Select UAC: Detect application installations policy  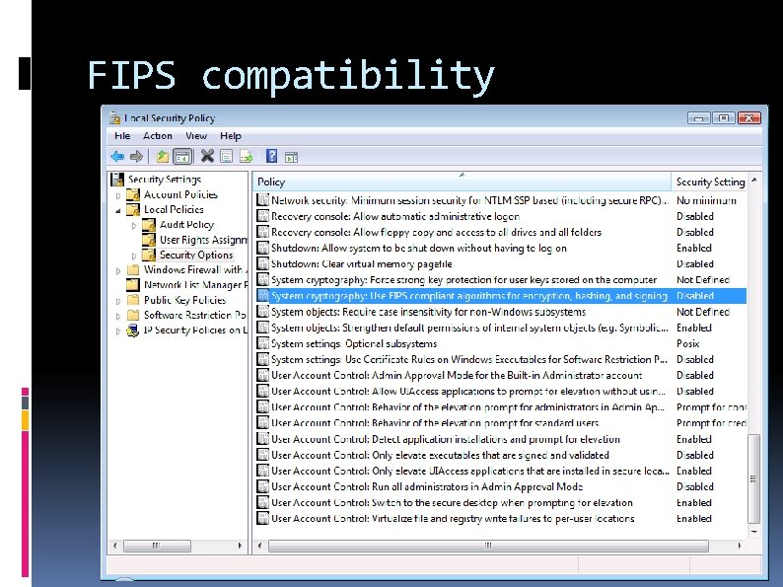[501, 439]
